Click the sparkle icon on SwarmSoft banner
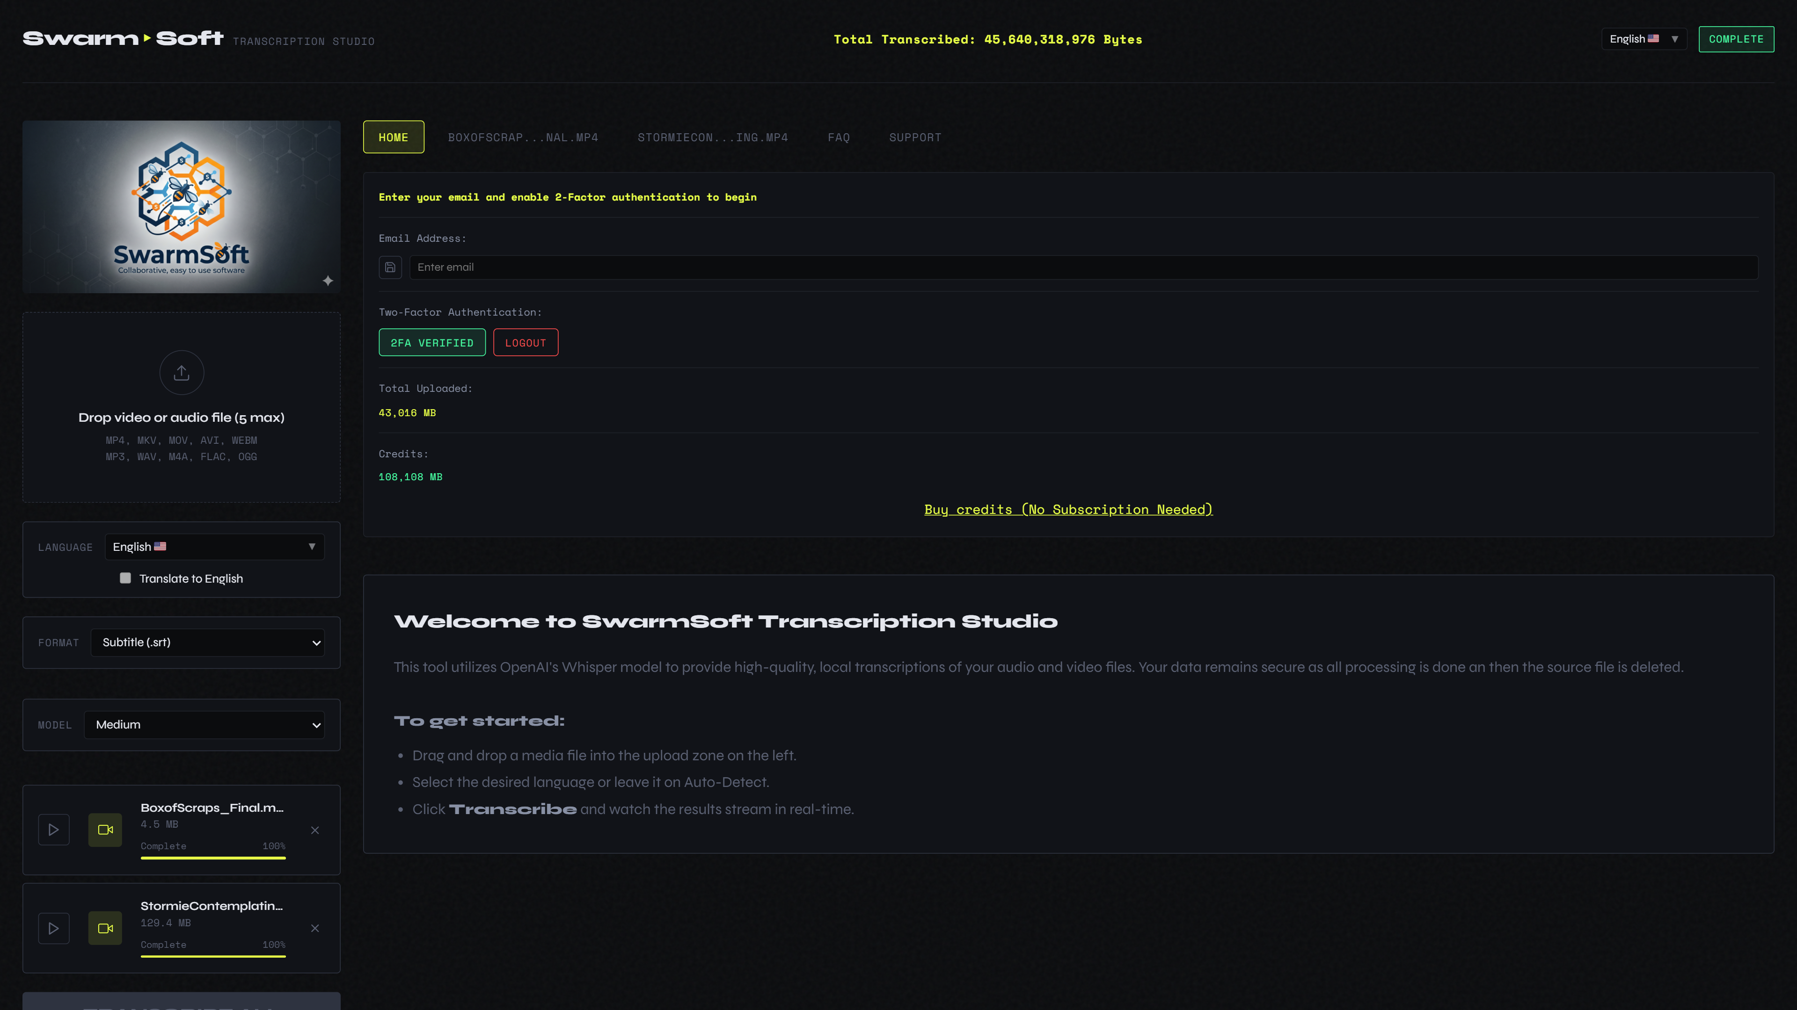Image resolution: width=1797 pixels, height=1010 pixels. click(x=328, y=281)
